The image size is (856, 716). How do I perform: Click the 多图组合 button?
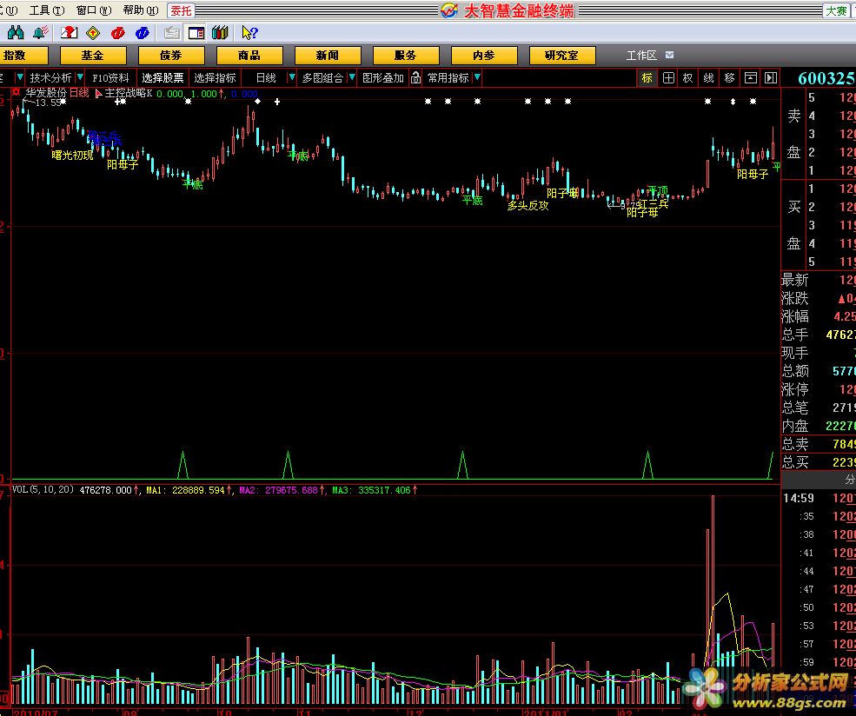[x=322, y=77]
